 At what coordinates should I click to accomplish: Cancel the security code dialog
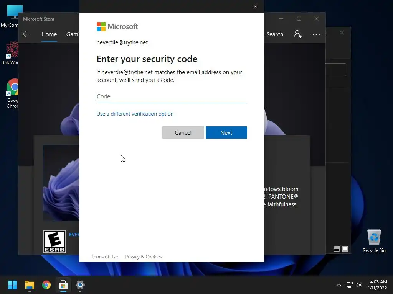[x=183, y=132]
